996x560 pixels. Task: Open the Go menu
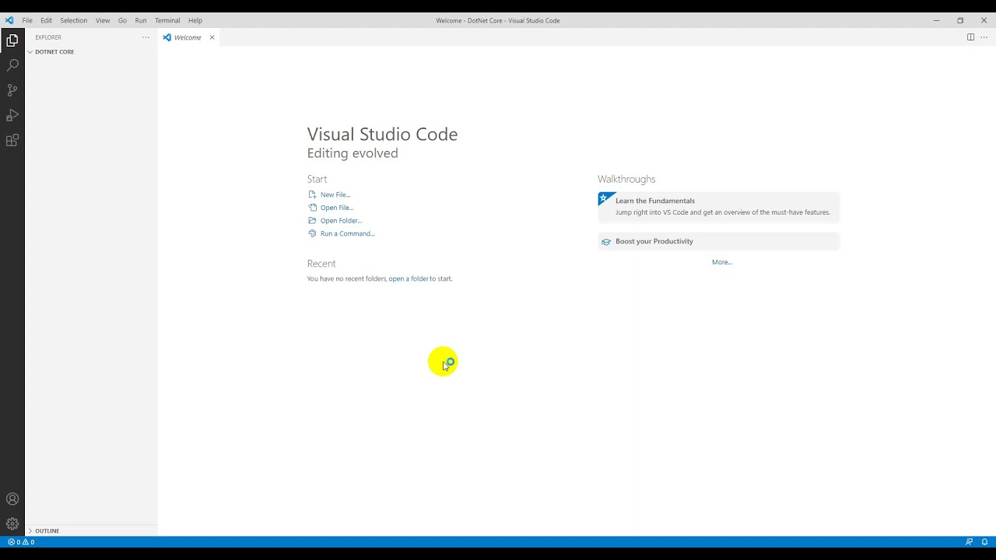pyautogui.click(x=122, y=20)
